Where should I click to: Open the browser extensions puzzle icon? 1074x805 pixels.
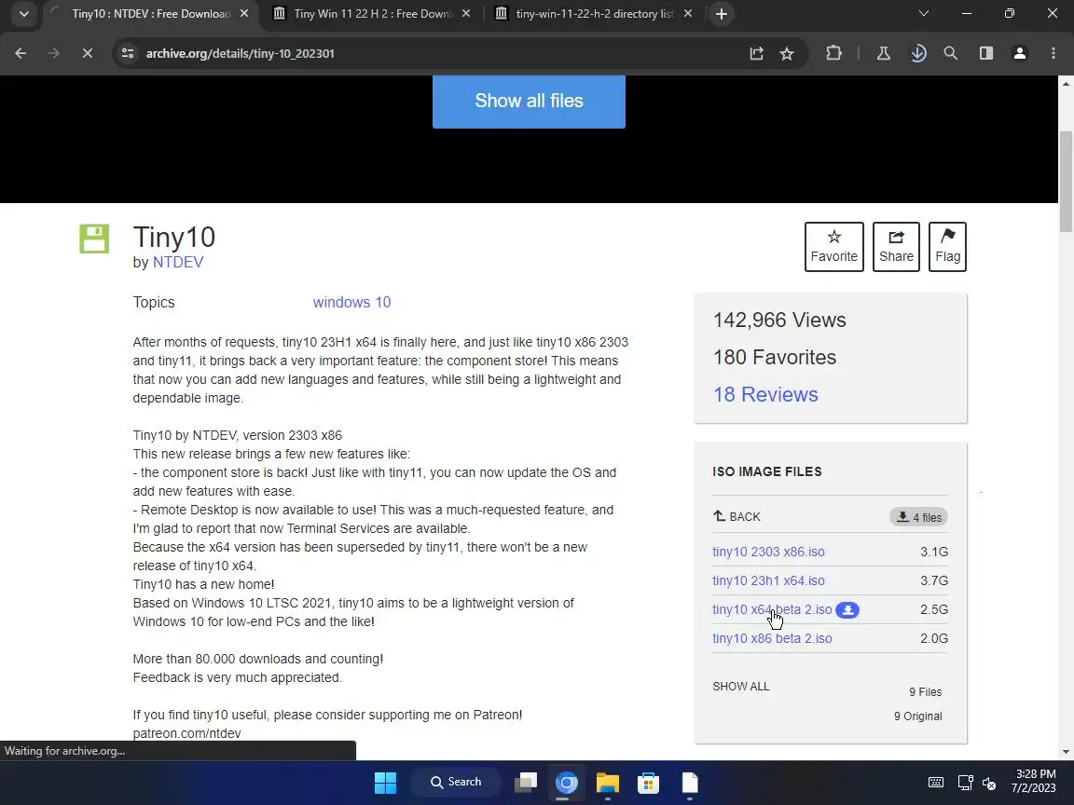[x=833, y=53]
